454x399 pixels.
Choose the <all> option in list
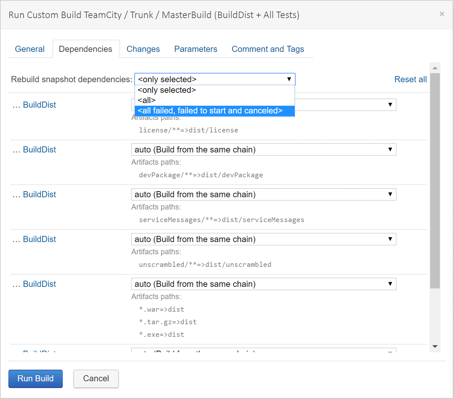point(215,100)
